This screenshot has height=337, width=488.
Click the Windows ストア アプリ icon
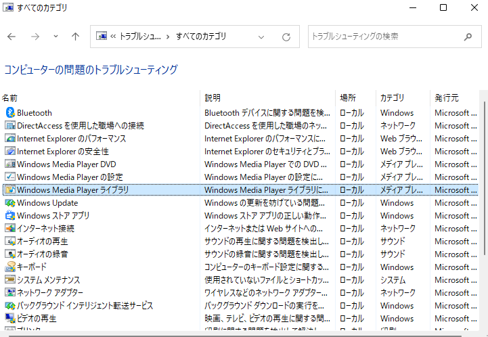9,216
